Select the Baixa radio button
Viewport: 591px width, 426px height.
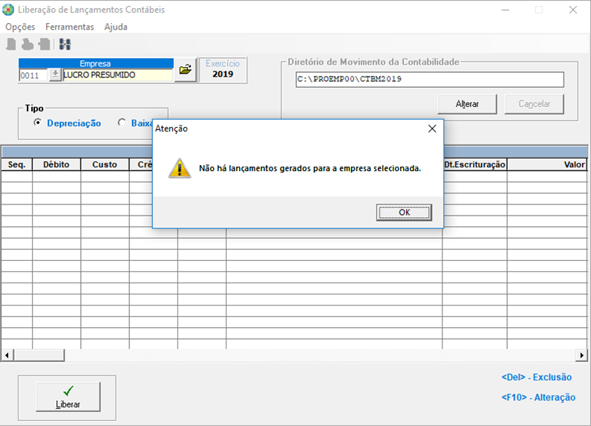pyautogui.click(x=121, y=123)
